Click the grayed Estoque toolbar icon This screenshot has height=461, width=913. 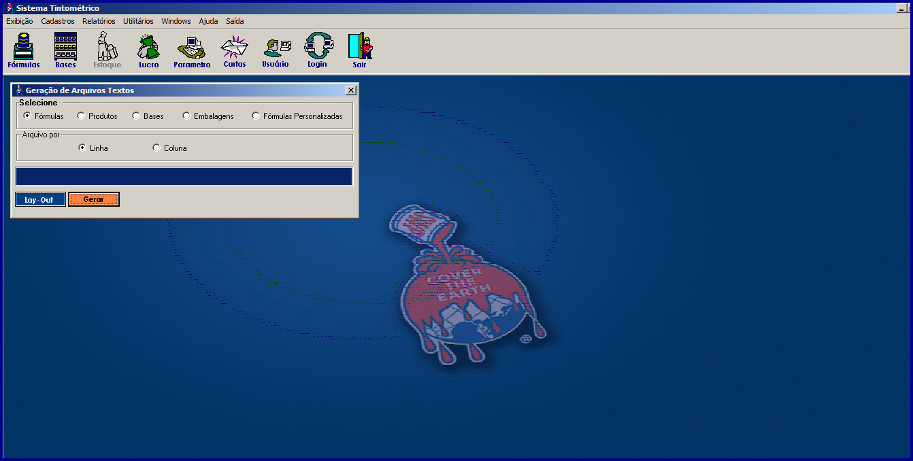tap(107, 50)
